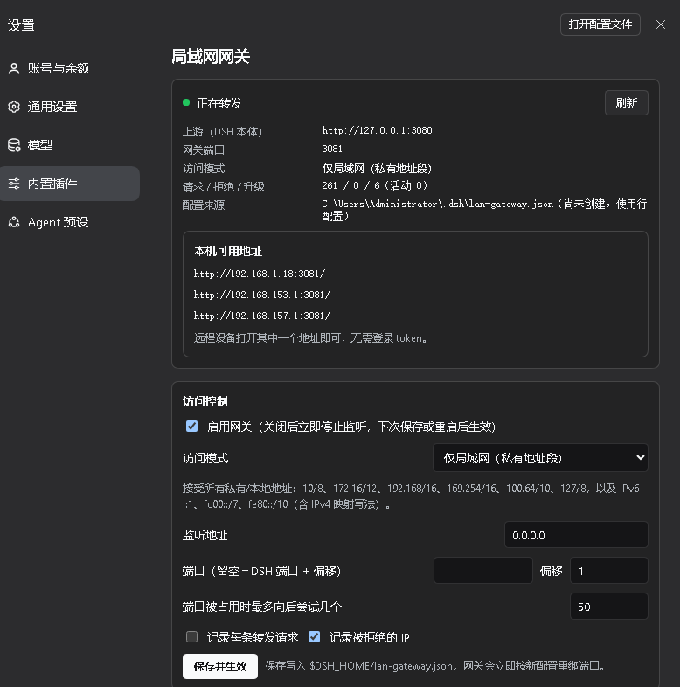Click the empty 端口 input field
Viewport: 680px width, 687px height.
pos(482,571)
